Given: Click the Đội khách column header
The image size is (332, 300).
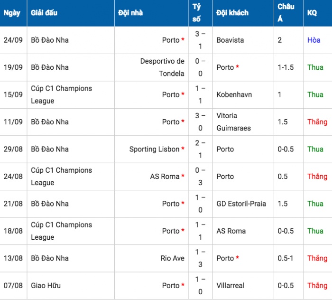Looking at the screenshot, I should 232,13.
